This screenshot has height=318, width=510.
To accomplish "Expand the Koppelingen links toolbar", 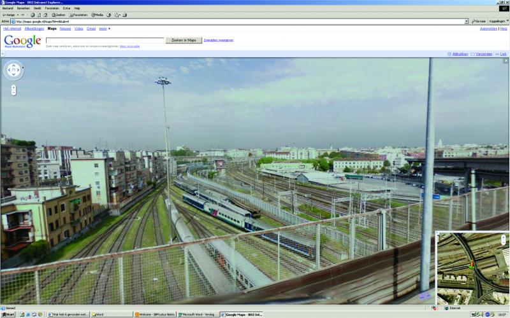I will (x=499, y=22).
